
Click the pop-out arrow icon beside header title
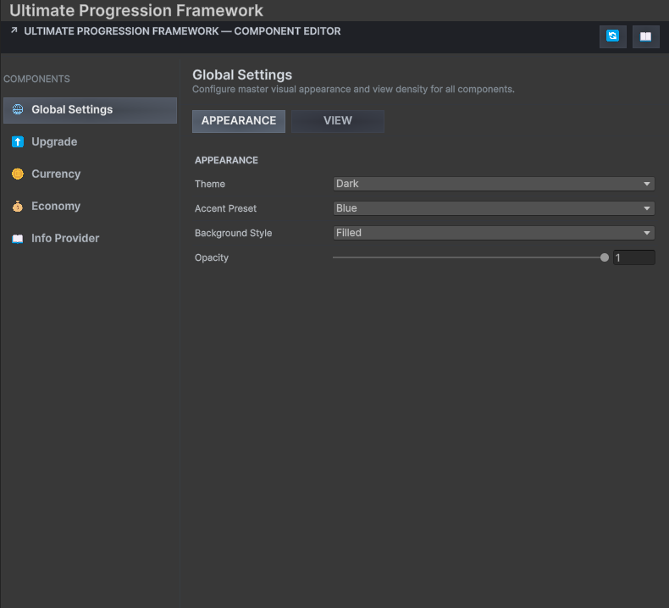14,30
